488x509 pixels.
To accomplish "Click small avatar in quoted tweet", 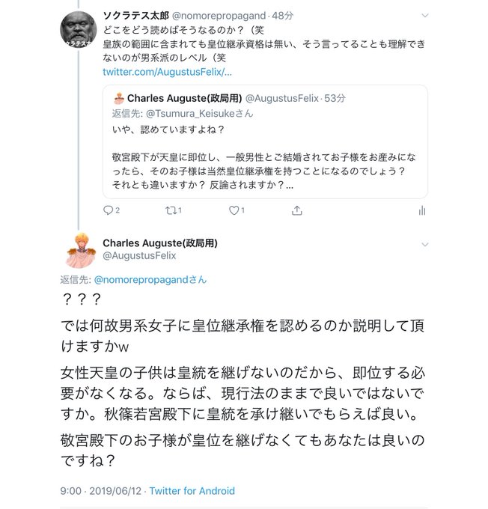I will pos(119,98).
